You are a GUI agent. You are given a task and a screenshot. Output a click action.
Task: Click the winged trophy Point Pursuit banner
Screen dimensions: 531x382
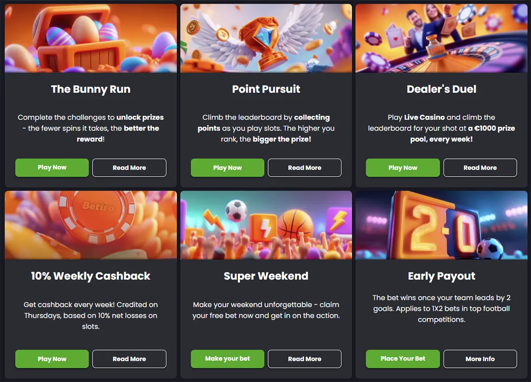[x=265, y=38]
